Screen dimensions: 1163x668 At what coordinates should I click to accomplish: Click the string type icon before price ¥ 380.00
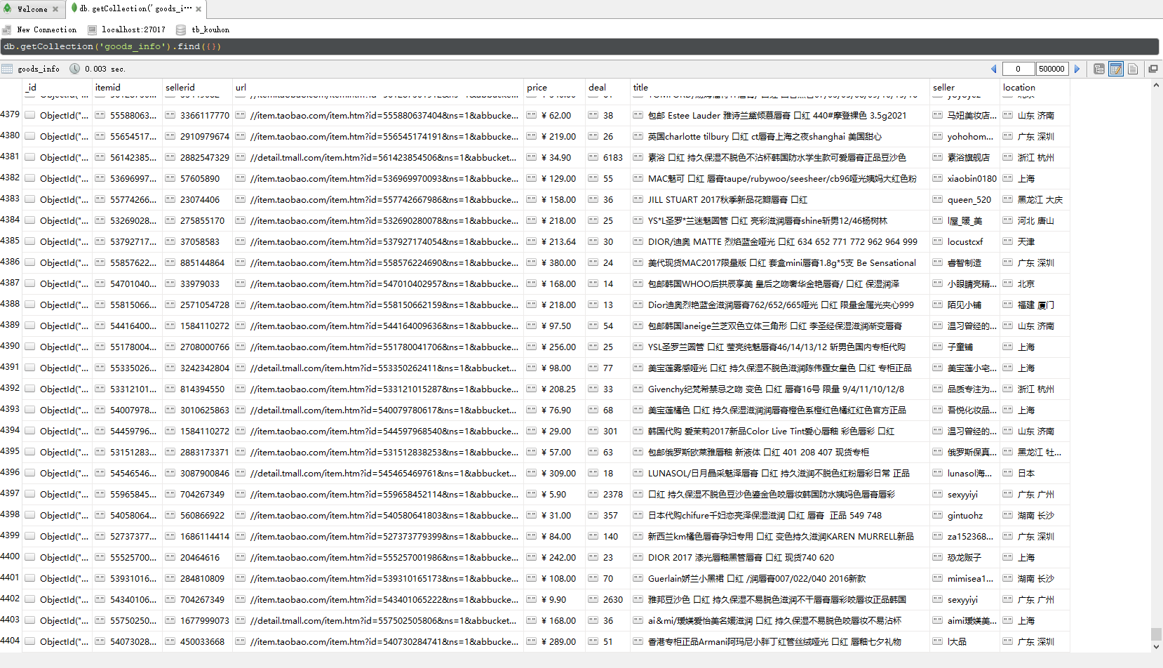coord(532,262)
